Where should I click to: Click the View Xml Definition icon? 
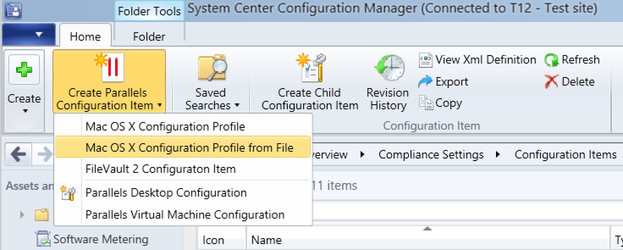pos(425,60)
